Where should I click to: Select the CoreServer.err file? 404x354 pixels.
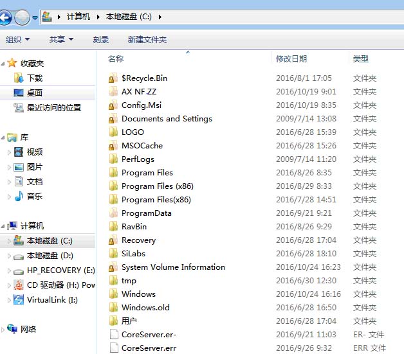pyautogui.click(x=149, y=348)
